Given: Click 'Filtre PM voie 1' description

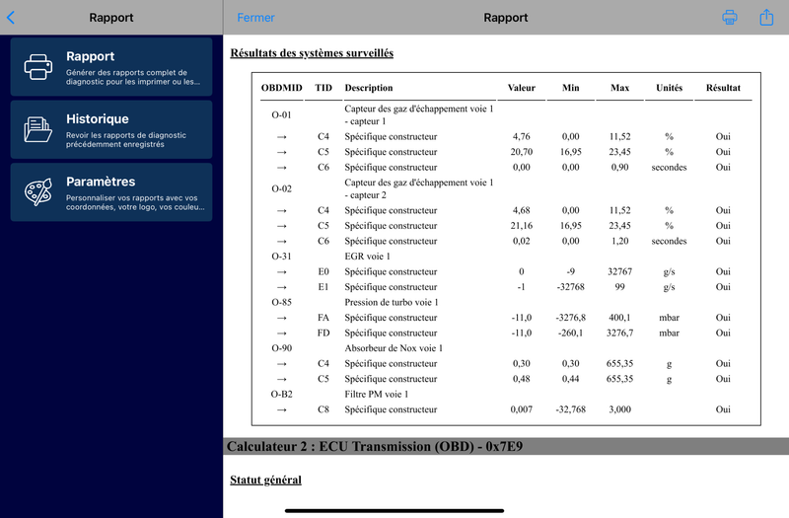Looking at the screenshot, I should tap(377, 394).
